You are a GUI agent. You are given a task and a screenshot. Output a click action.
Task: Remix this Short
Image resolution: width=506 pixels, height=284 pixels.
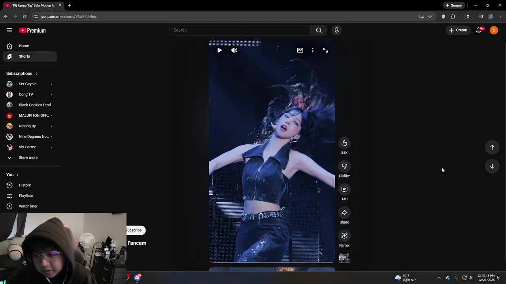click(344, 236)
